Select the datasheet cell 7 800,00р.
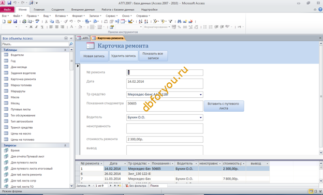Viewport: 323px width, 195px height. [234, 179]
